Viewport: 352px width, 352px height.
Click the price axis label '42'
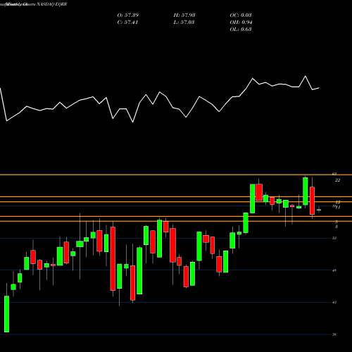pyautogui.click(x=334, y=303)
